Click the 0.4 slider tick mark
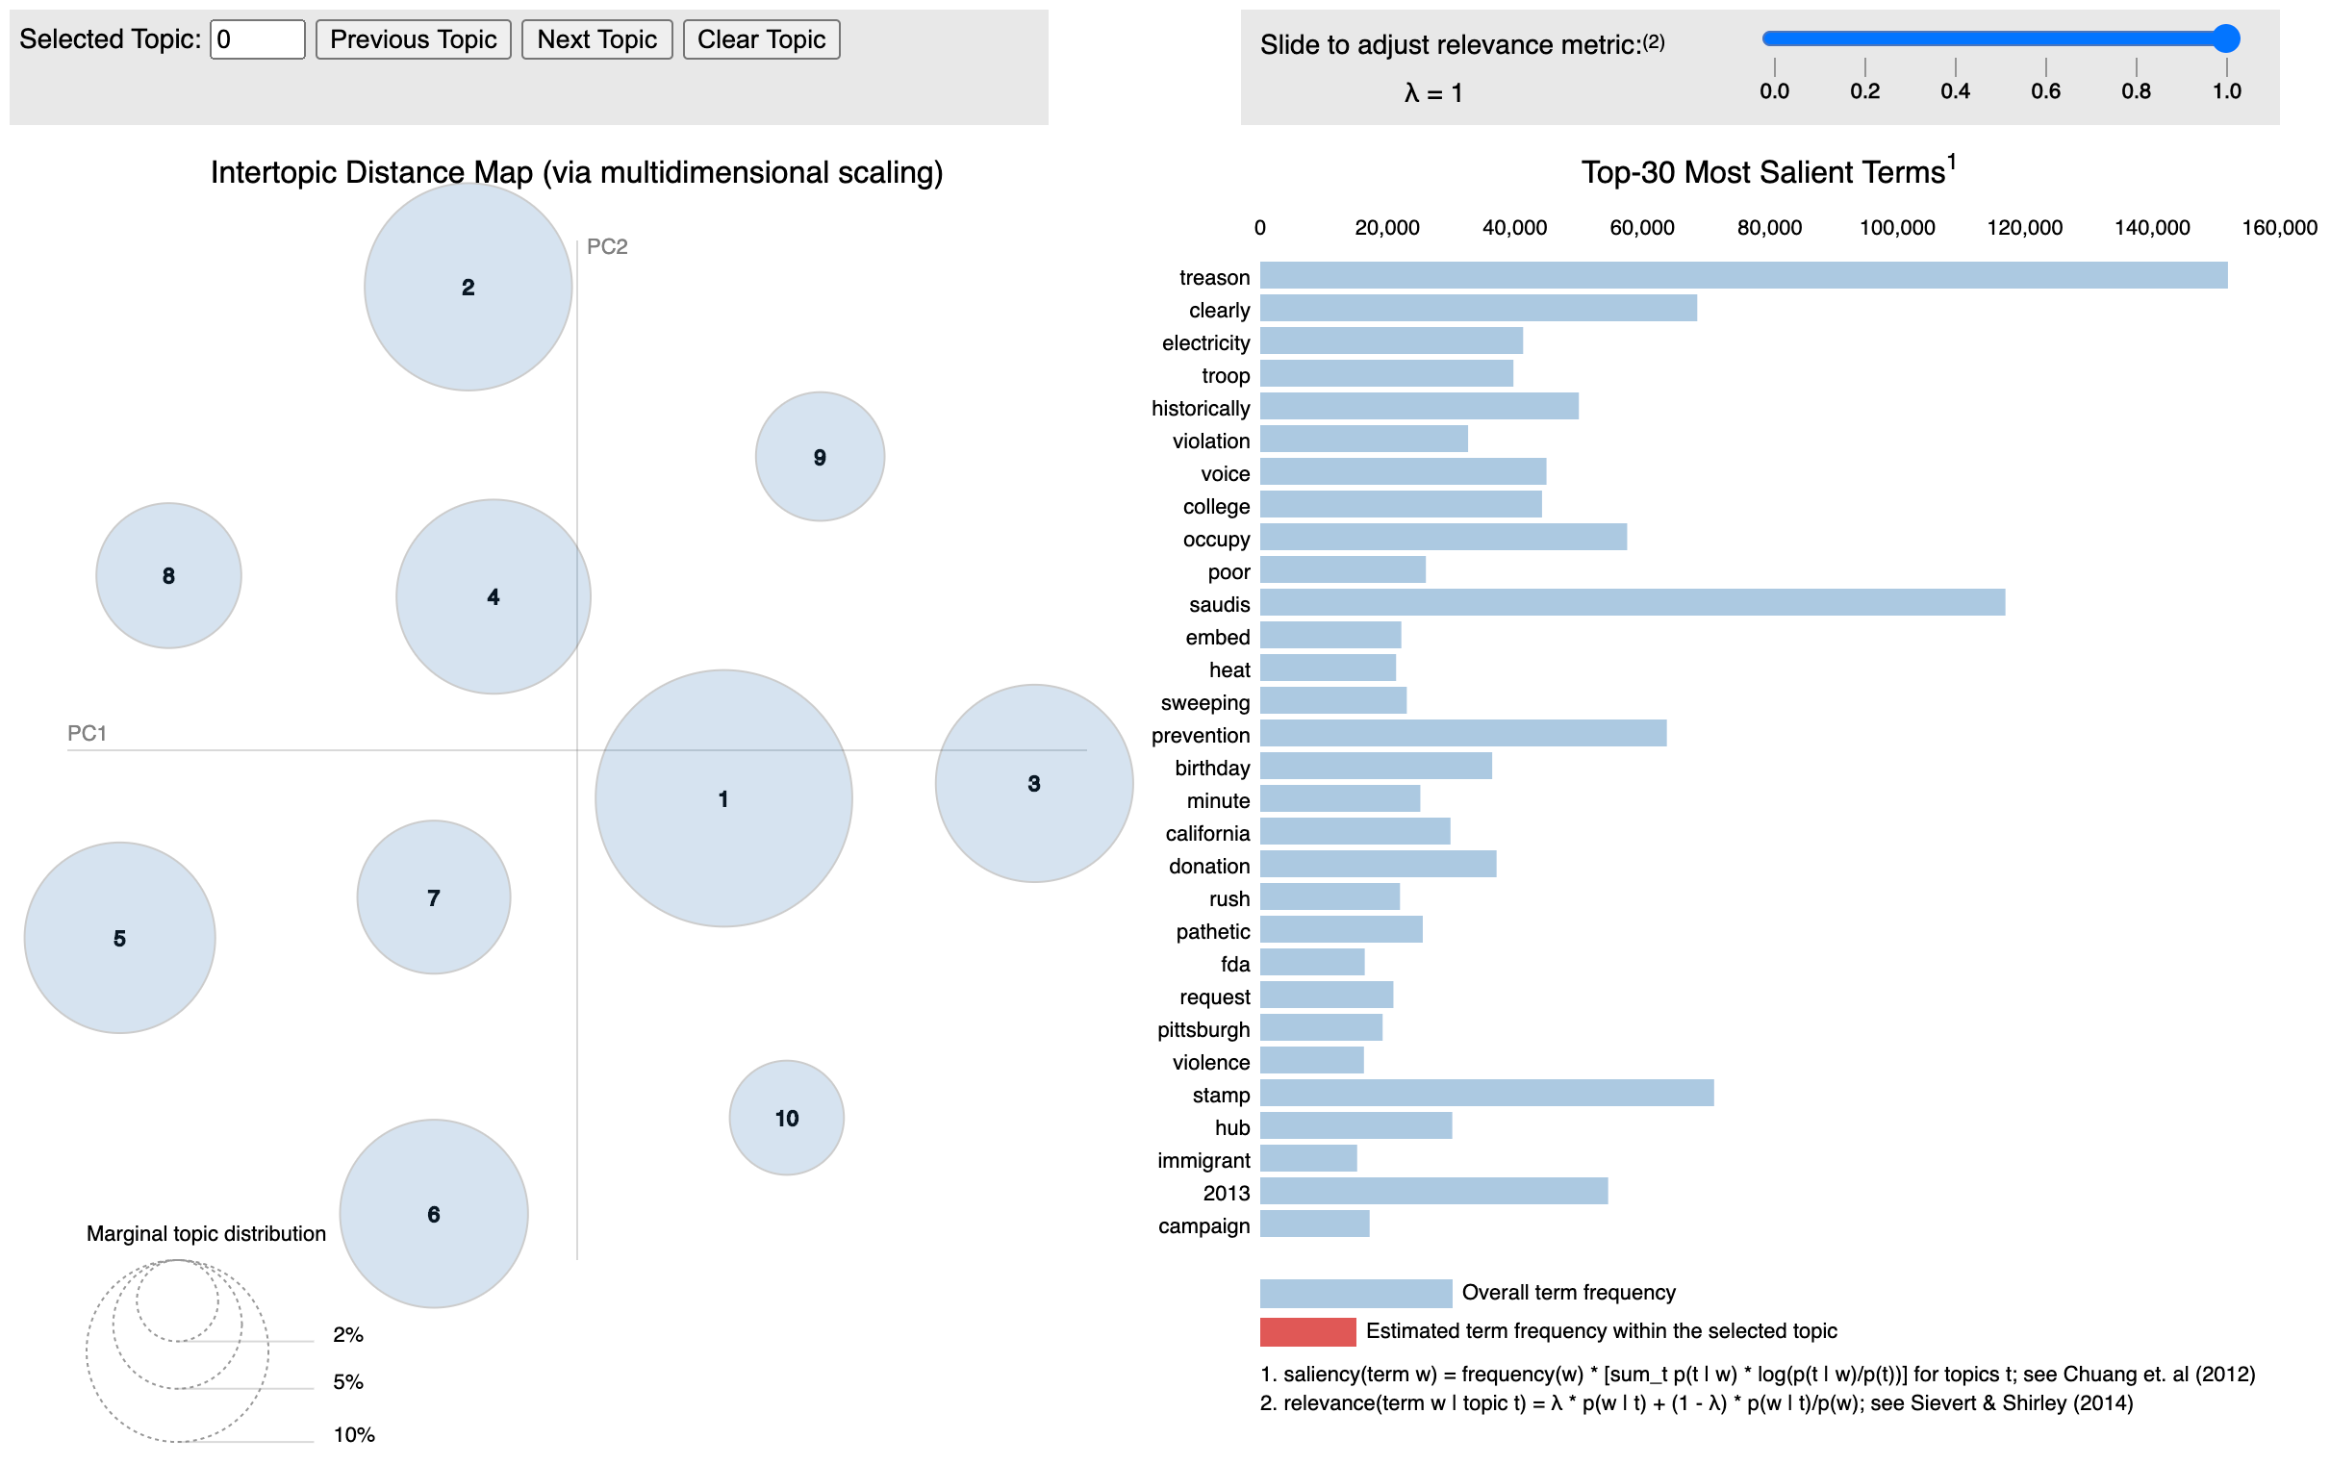The height and width of the screenshot is (1464, 2330). (1955, 67)
